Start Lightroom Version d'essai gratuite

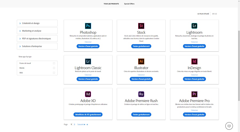point(194,46)
